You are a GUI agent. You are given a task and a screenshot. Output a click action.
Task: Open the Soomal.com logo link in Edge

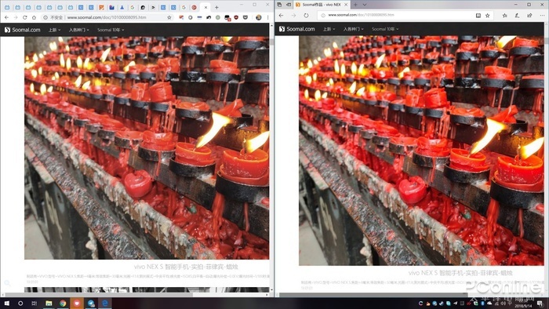click(297, 29)
